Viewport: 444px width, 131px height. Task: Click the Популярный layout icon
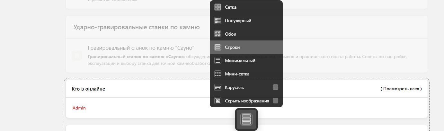[218, 21]
